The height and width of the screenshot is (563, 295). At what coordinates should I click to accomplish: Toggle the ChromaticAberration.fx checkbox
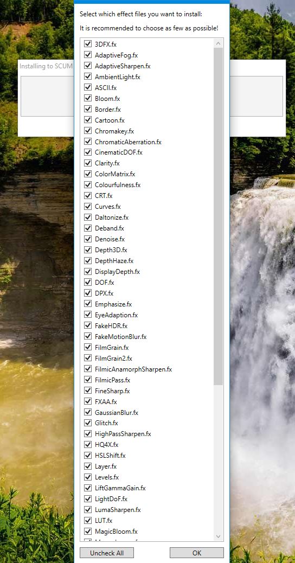click(87, 142)
